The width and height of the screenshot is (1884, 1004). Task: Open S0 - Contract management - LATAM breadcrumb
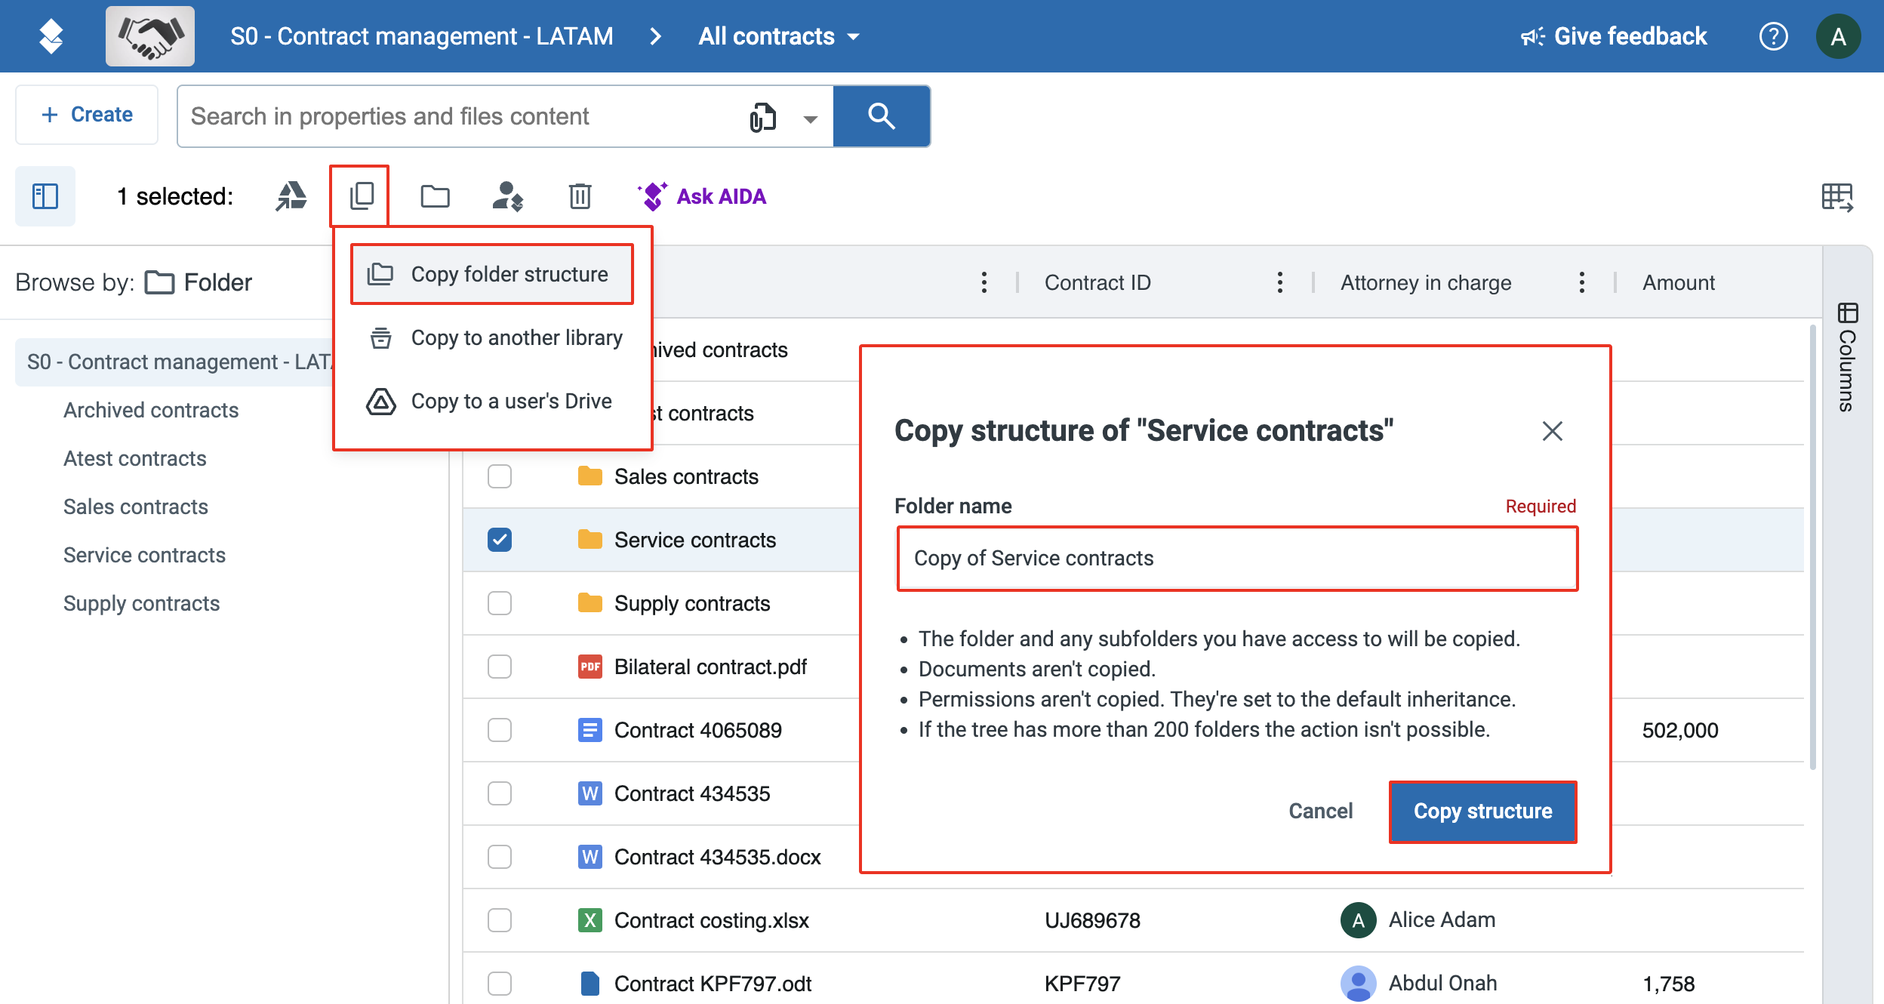[x=422, y=36]
